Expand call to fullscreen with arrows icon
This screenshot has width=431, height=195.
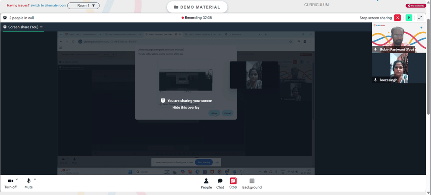click(x=420, y=18)
